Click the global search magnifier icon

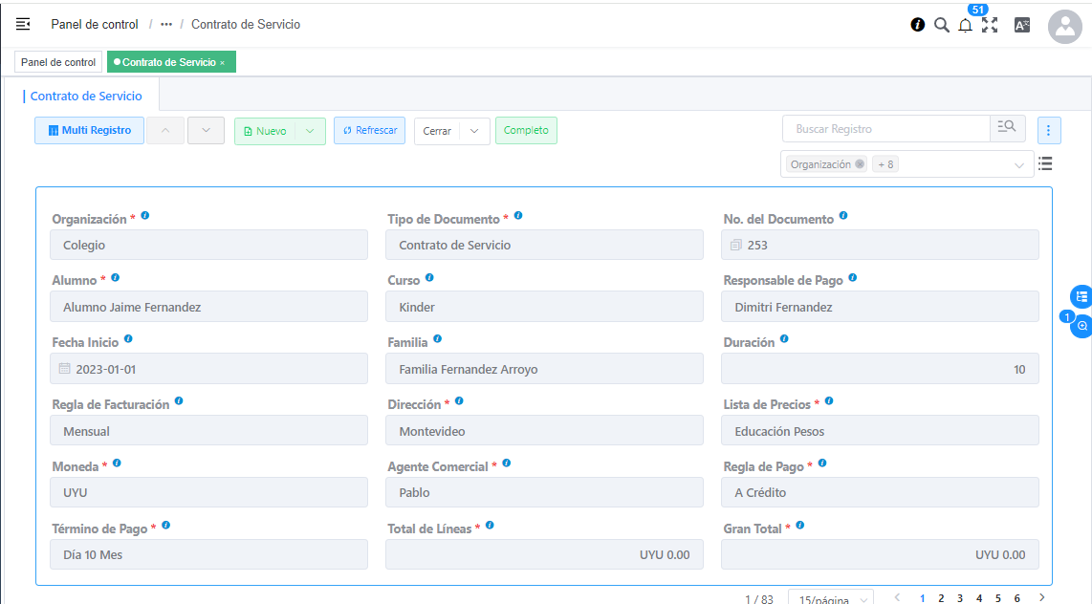[x=942, y=25]
